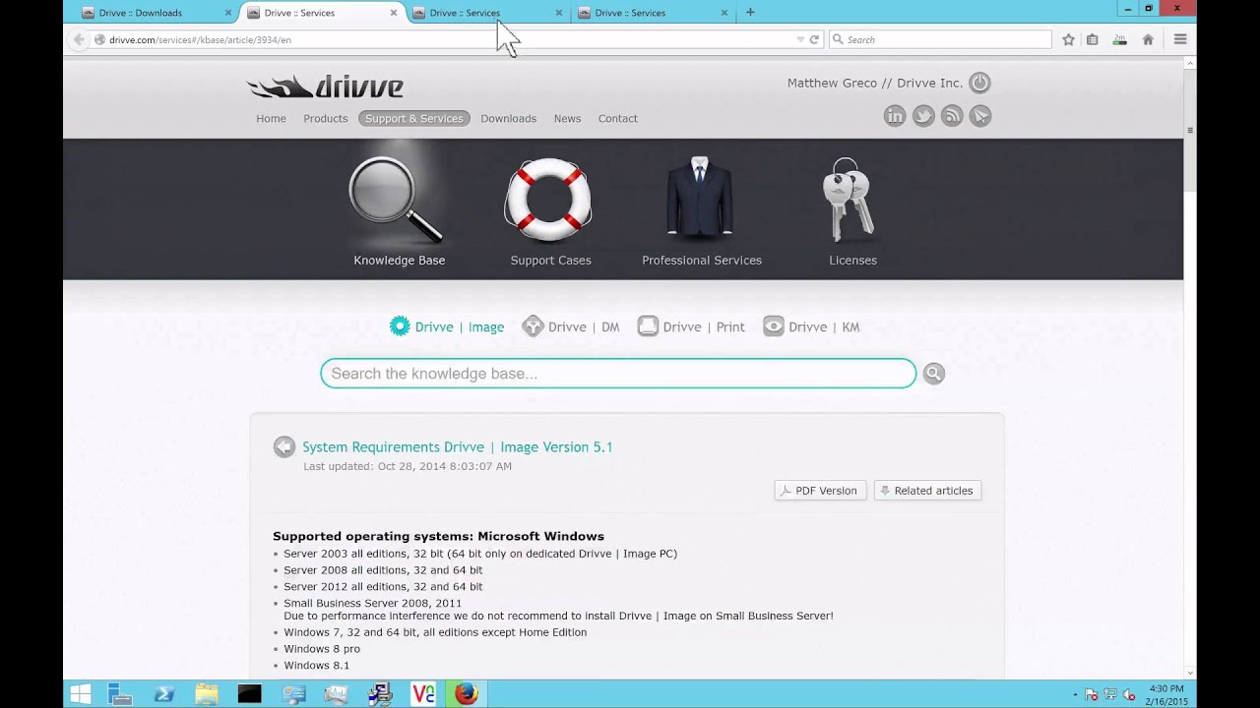Show hidden tray icons arrow
1260x708 pixels.
click(x=1075, y=695)
